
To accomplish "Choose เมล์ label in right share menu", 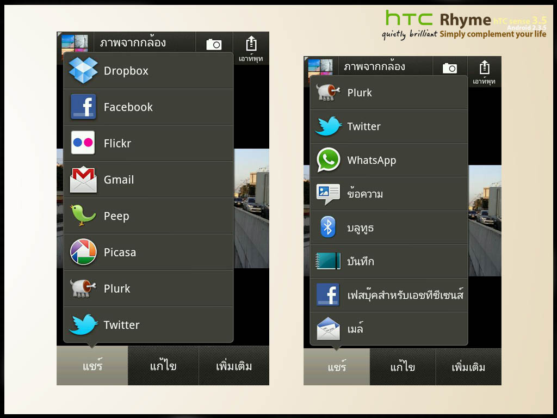I will 355,328.
